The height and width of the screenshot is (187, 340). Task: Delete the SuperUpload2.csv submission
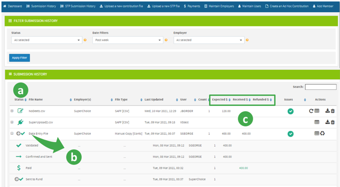(x=333, y=122)
